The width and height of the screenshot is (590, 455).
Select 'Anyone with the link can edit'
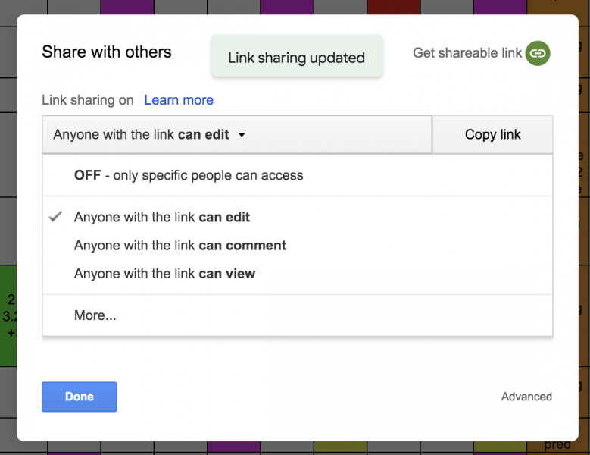point(162,217)
